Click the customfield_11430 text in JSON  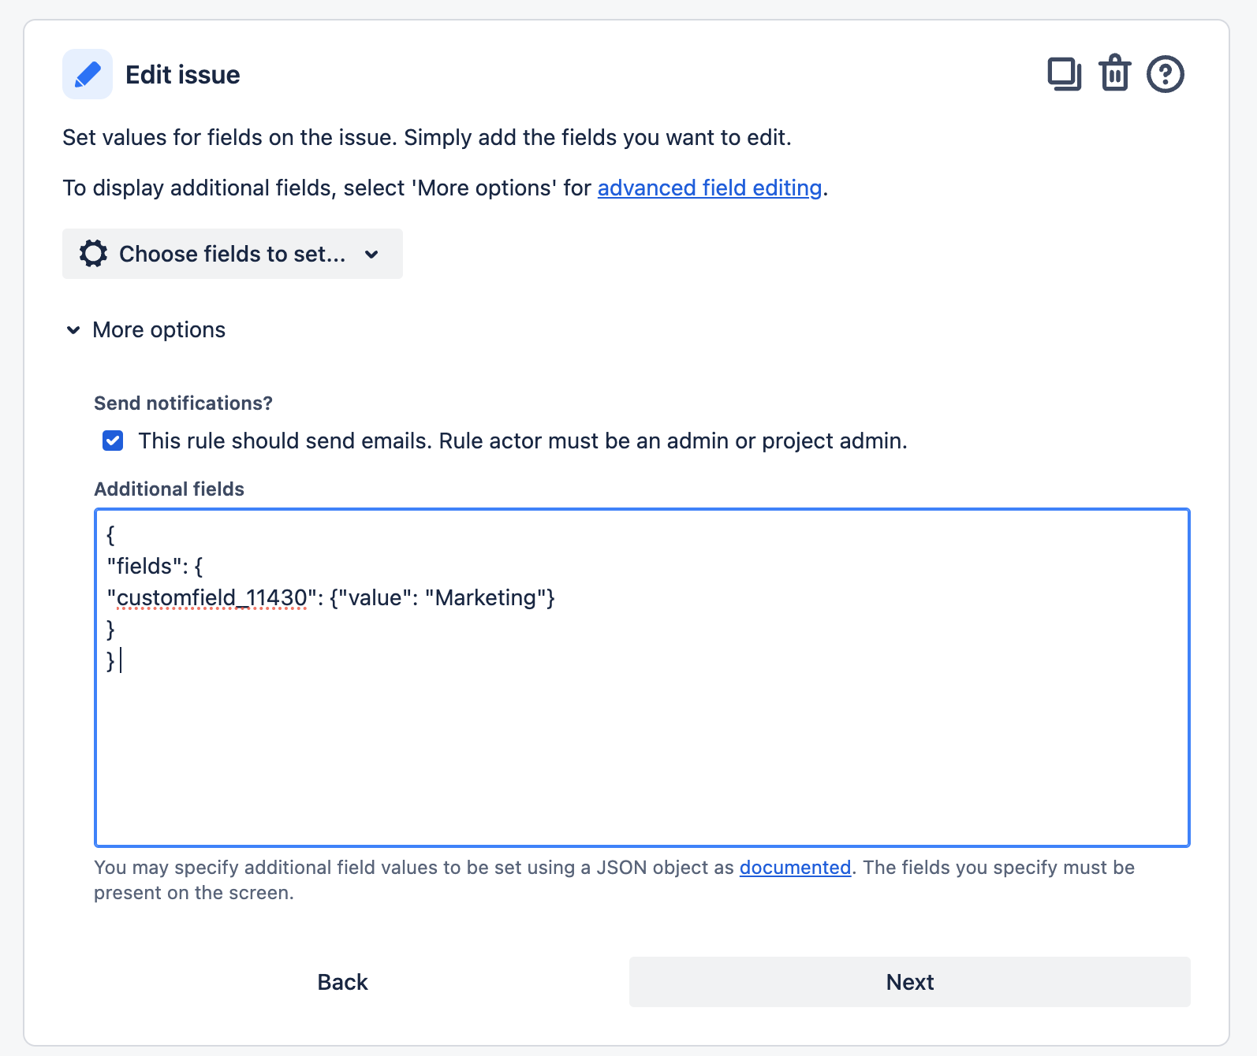pyautogui.click(x=211, y=598)
